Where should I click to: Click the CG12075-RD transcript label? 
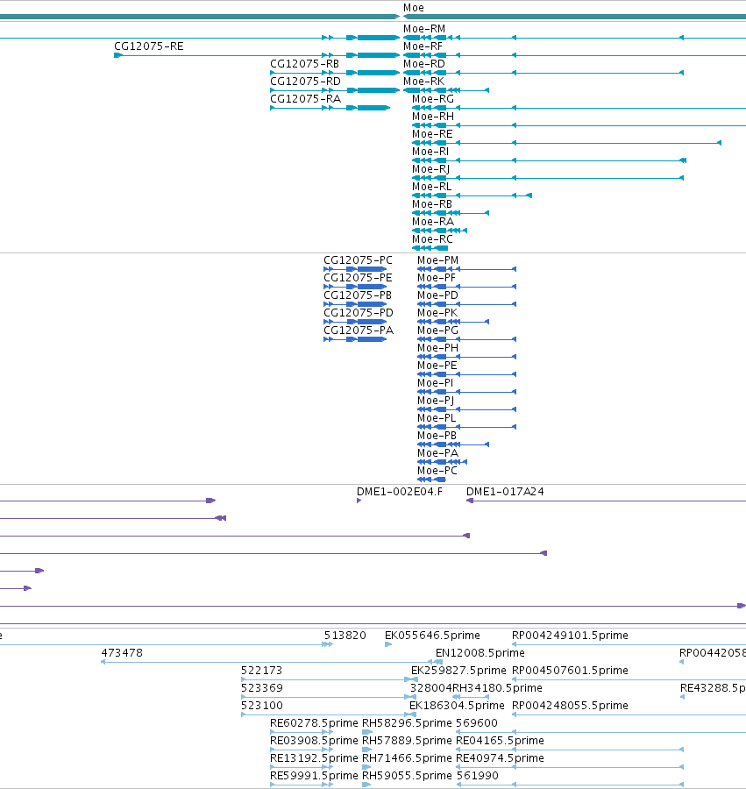coord(305,82)
